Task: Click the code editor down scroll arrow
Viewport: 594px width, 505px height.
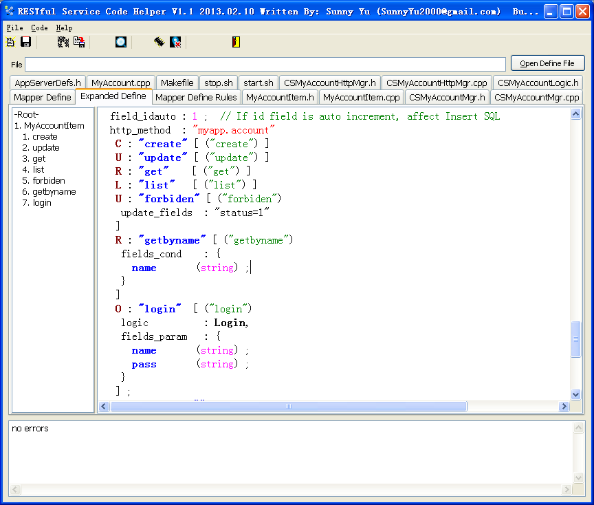Action: tap(576, 395)
